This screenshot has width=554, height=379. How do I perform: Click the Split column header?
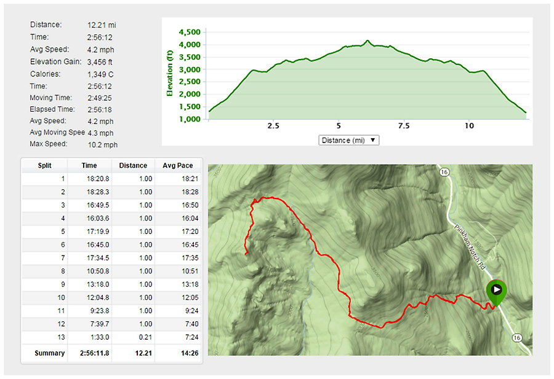click(44, 165)
